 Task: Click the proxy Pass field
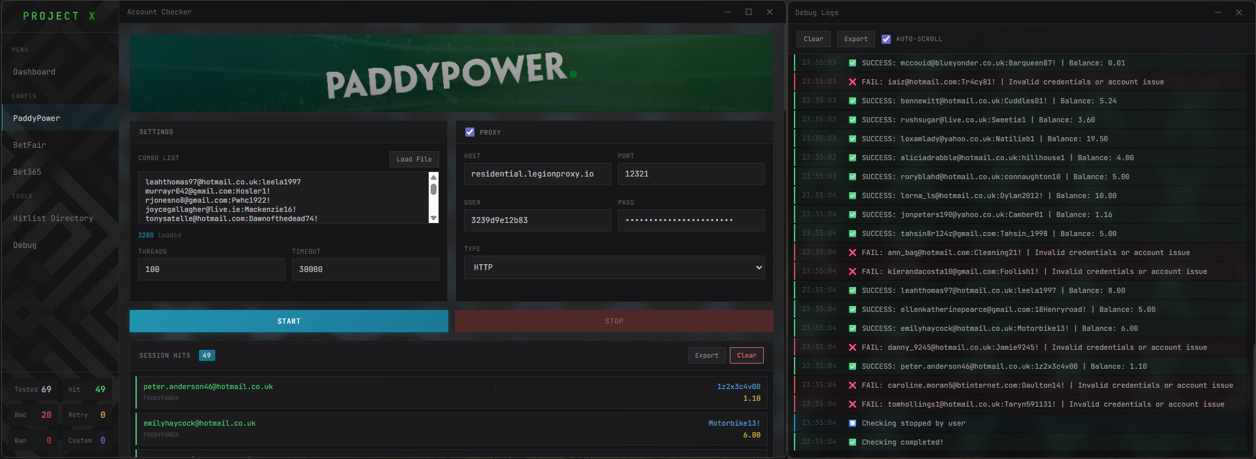pos(691,220)
